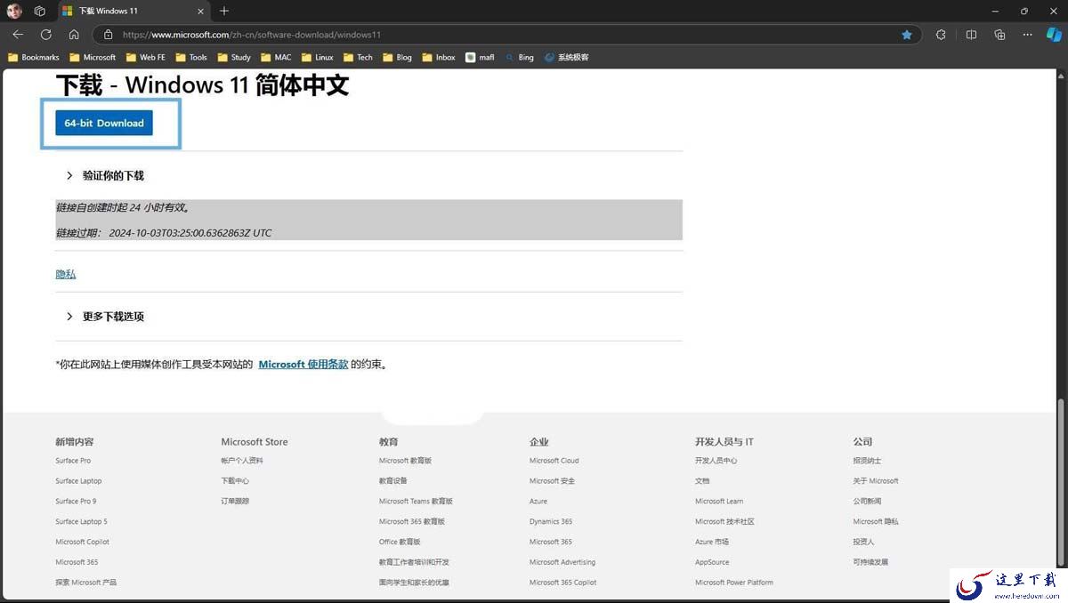
Task: Open Microsoft 安全 footer link
Action: (x=552, y=481)
